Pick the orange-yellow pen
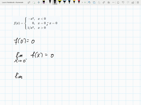Screen dimensions: 141x105 click(x=74, y=2)
